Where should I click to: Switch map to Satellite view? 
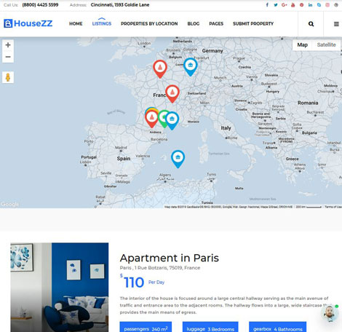point(326,44)
